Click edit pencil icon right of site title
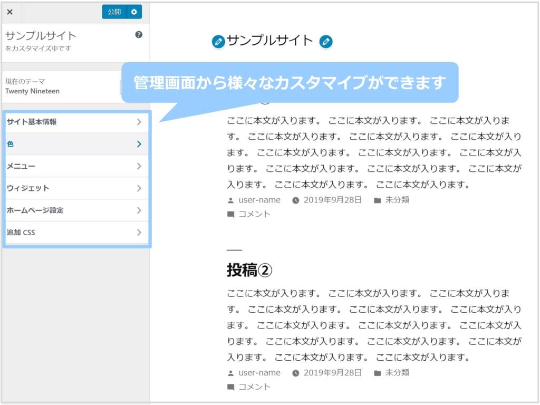The height and width of the screenshot is (405, 540). (326, 42)
